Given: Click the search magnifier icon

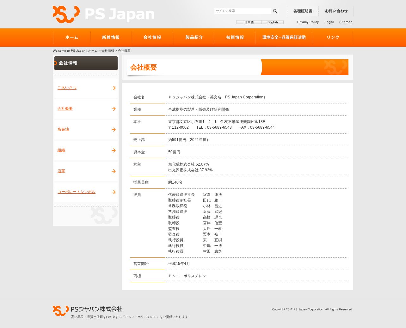Looking at the screenshot, I should (x=275, y=11).
